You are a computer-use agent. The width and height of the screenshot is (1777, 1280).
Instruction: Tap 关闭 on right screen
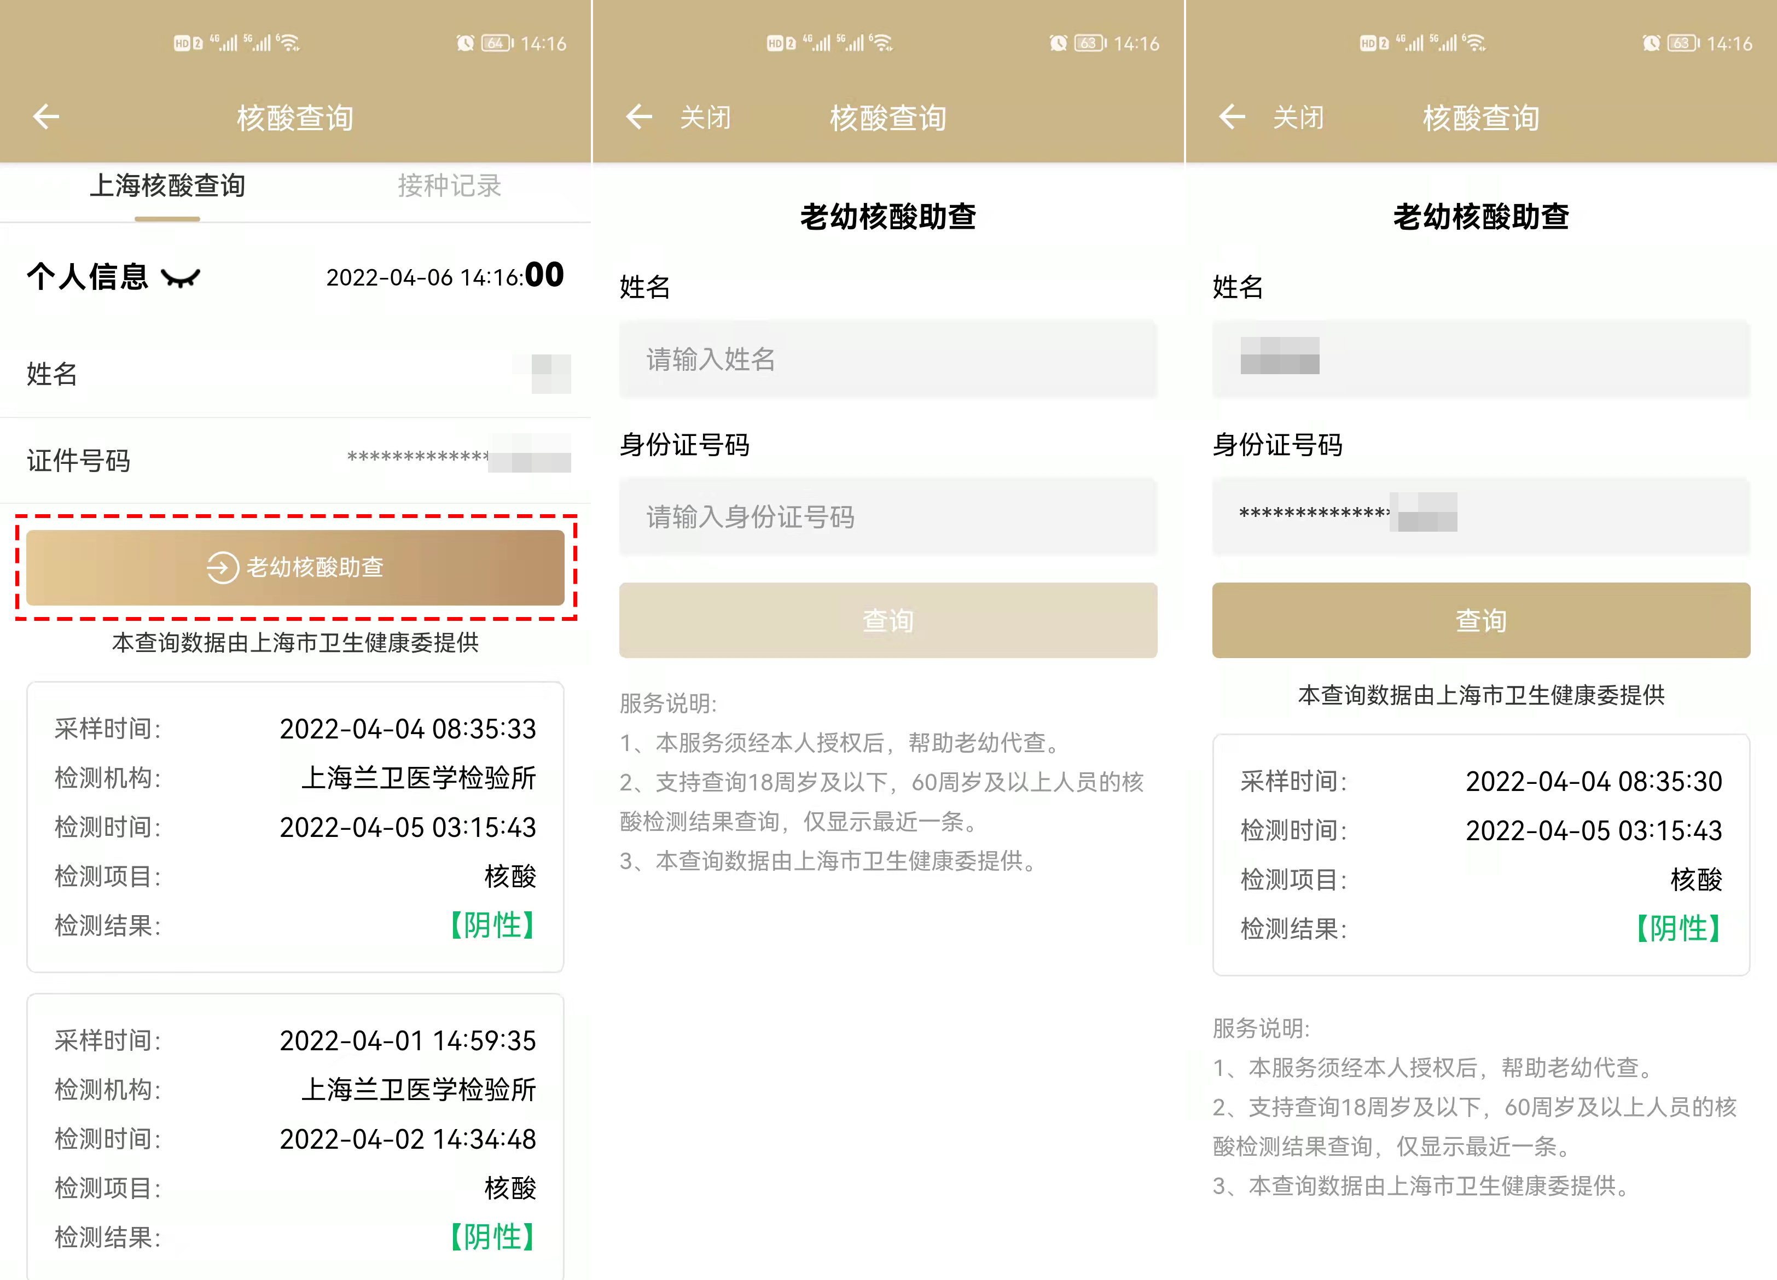point(1298,118)
